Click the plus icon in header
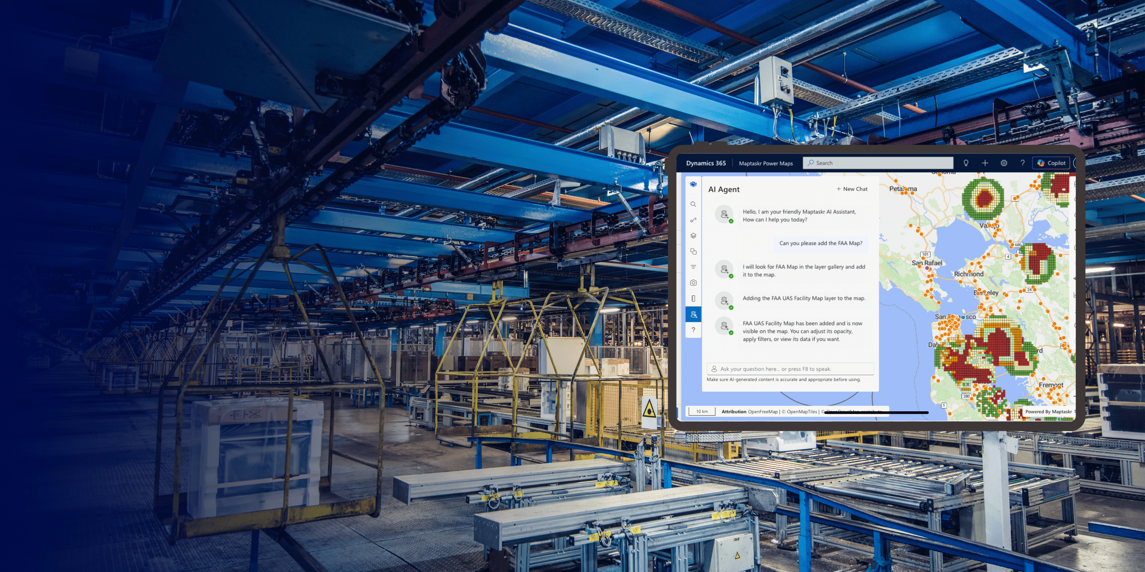The height and width of the screenshot is (572, 1145). 985,163
